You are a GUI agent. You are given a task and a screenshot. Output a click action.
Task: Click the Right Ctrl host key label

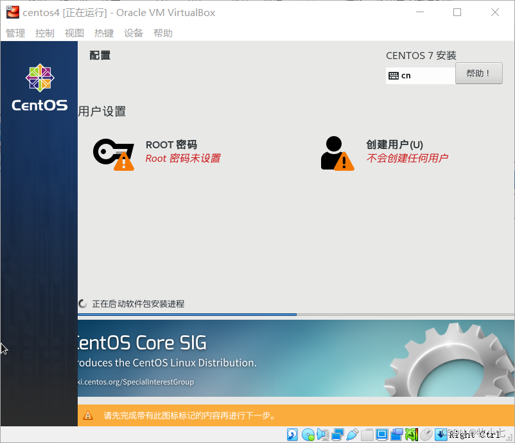(x=475, y=435)
